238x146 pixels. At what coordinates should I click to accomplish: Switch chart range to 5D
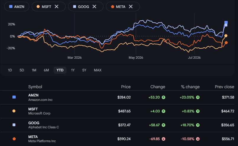(22, 70)
